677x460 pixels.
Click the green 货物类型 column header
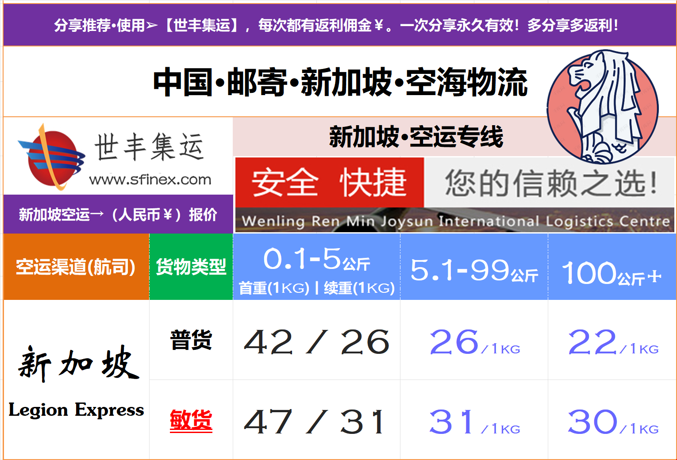tap(191, 267)
